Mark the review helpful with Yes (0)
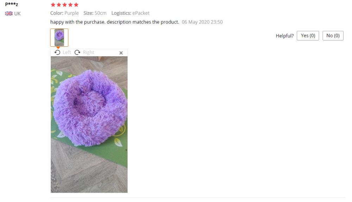352x202 pixels. [x=308, y=36]
